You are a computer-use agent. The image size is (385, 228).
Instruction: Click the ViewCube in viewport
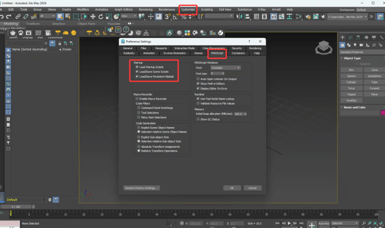point(324,47)
